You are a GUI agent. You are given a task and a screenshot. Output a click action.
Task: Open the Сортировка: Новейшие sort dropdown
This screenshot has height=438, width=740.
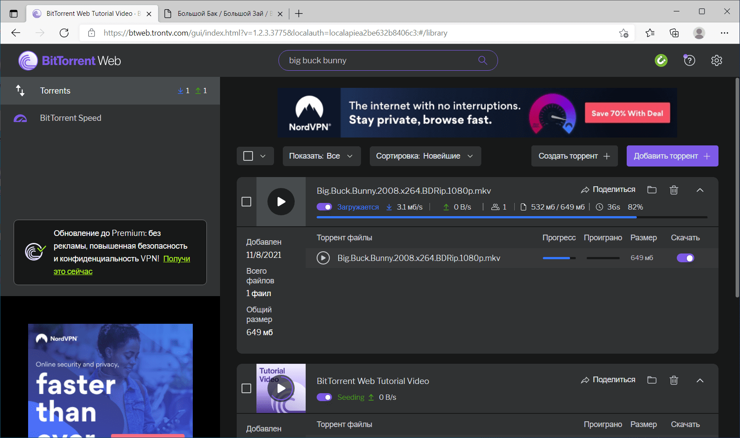point(425,156)
